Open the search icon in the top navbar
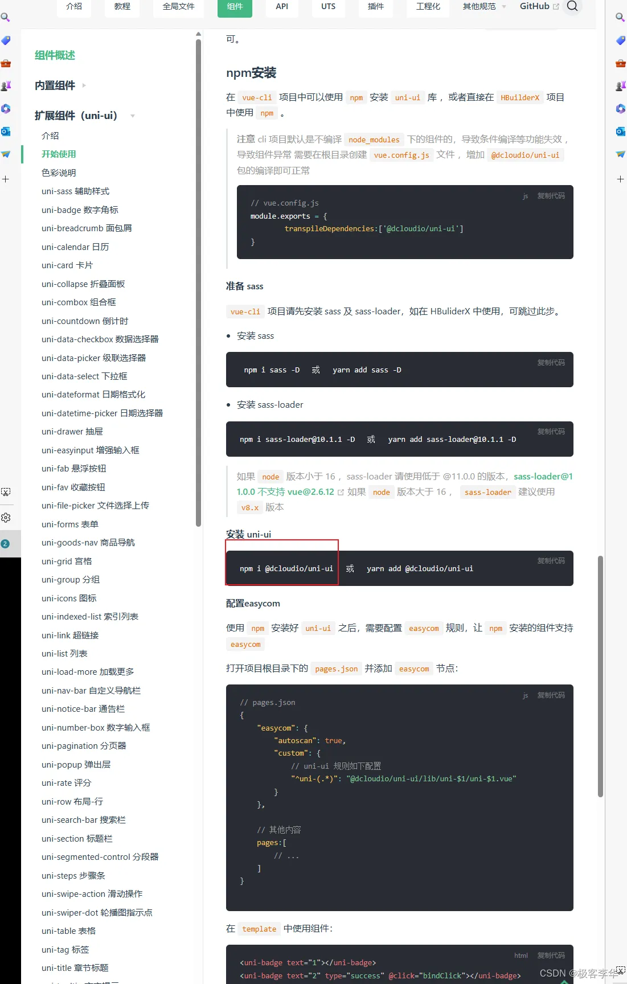Screen dimensions: 627x984 click(x=572, y=6)
